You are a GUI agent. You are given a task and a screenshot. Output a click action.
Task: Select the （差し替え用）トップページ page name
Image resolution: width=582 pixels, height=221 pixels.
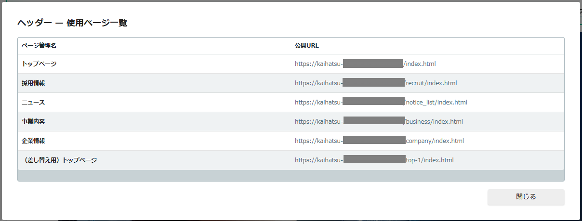pos(59,160)
